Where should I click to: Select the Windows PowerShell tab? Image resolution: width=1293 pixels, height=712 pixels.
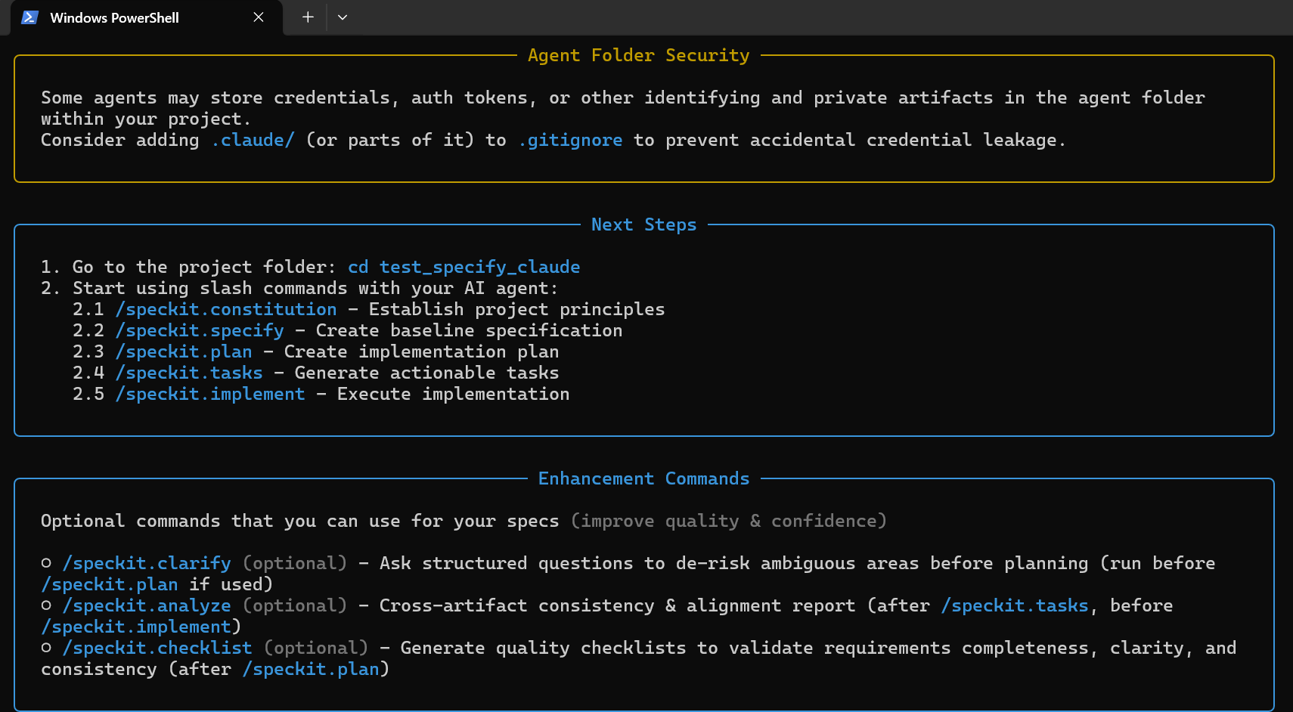pos(146,17)
